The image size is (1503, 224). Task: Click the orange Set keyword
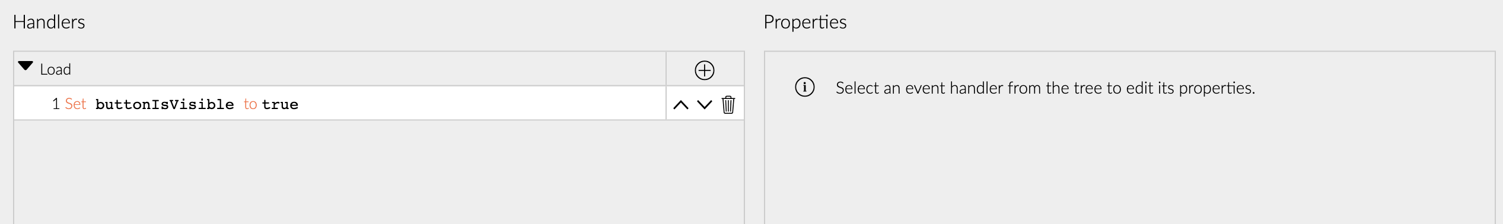(x=75, y=104)
